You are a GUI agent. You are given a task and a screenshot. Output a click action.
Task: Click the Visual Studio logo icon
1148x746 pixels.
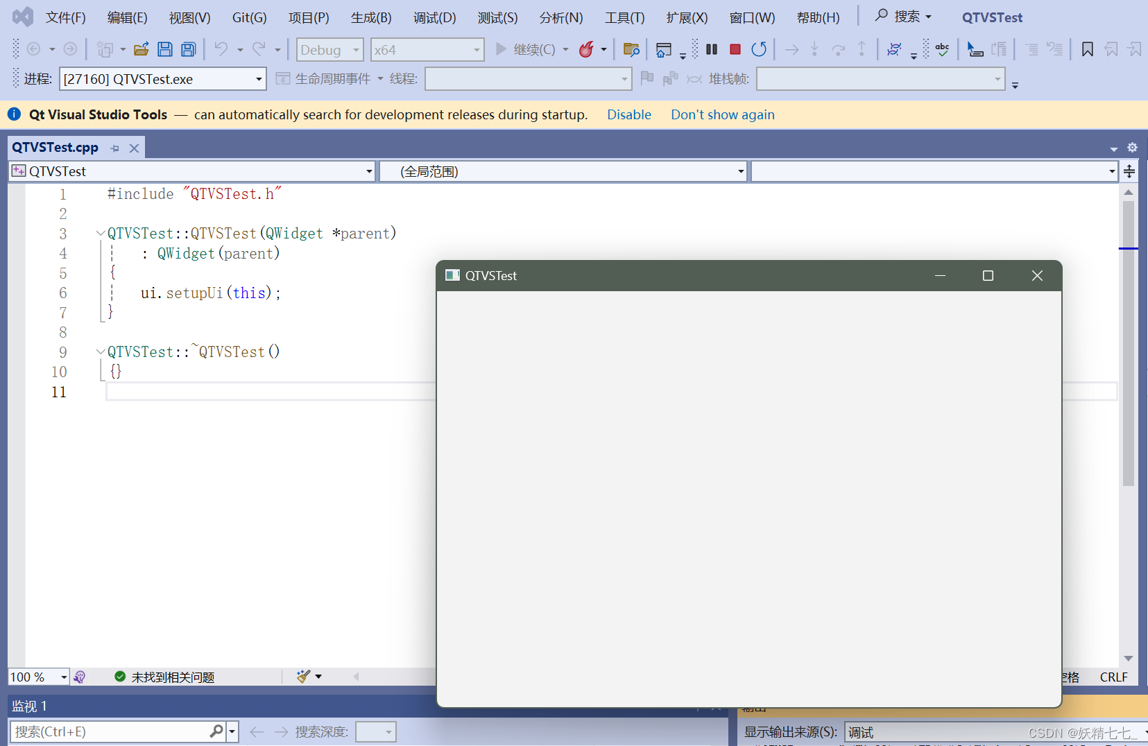pyautogui.click(x=23, y=17)
